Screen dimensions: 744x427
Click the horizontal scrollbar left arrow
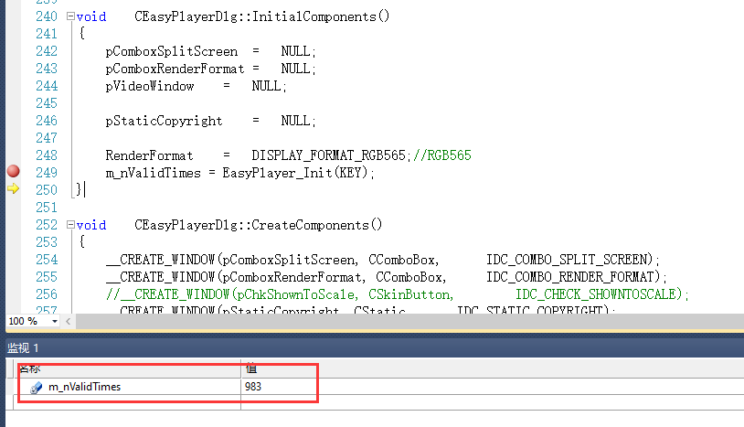69,321
